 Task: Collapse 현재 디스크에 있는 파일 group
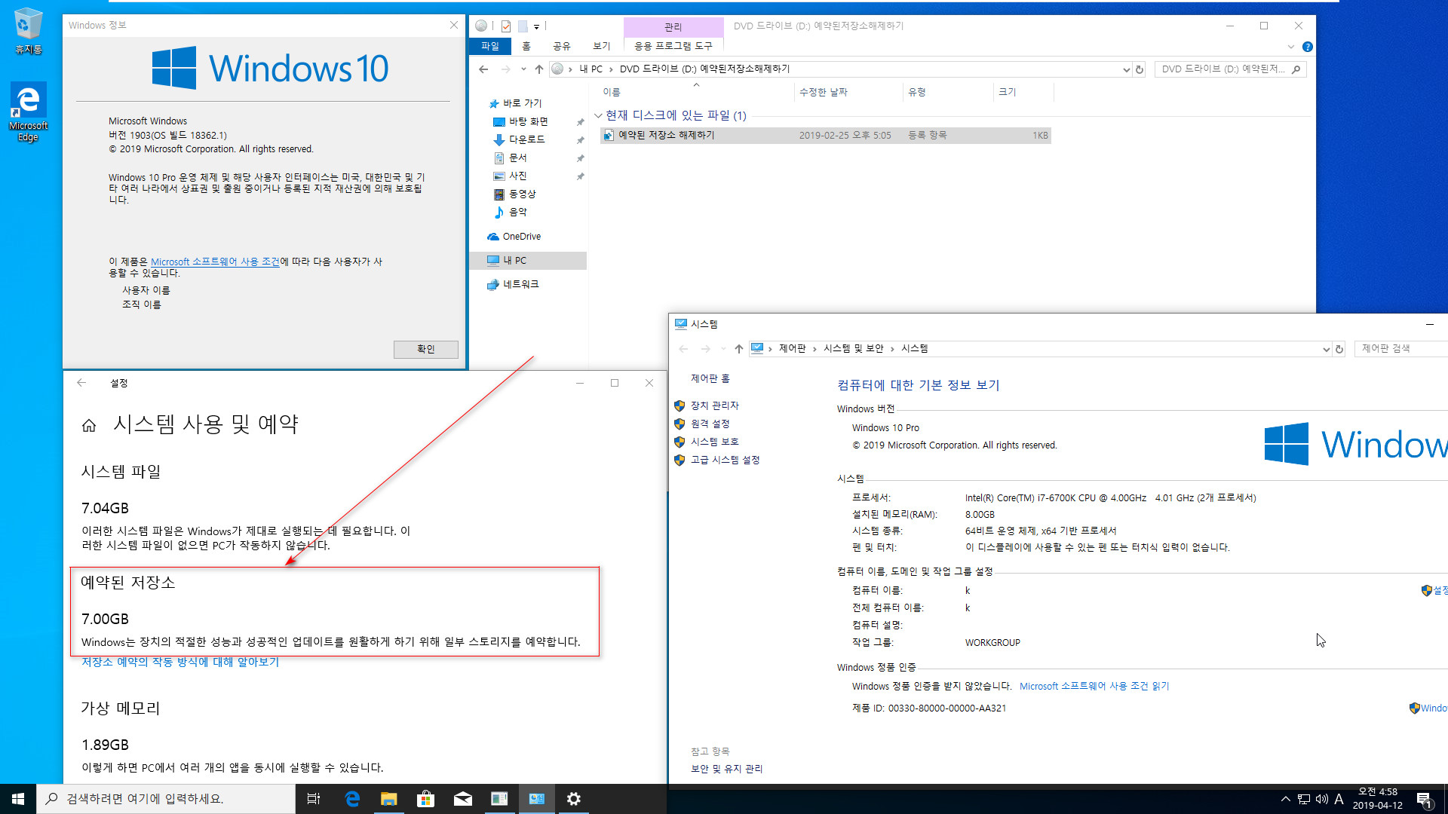598,115
